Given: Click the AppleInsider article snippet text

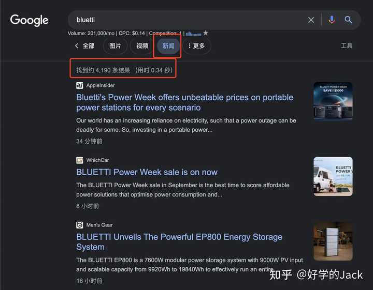Looking at the screenshot, I should pos(186,125).
